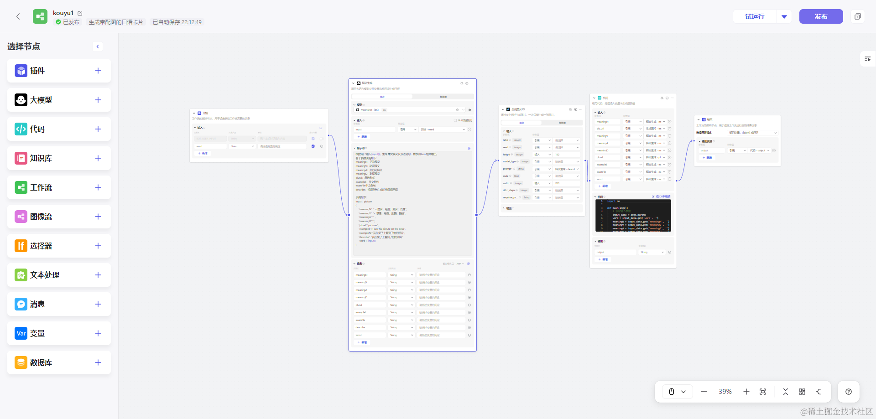Open the Json output format dropdown

[x=460, y=264]
